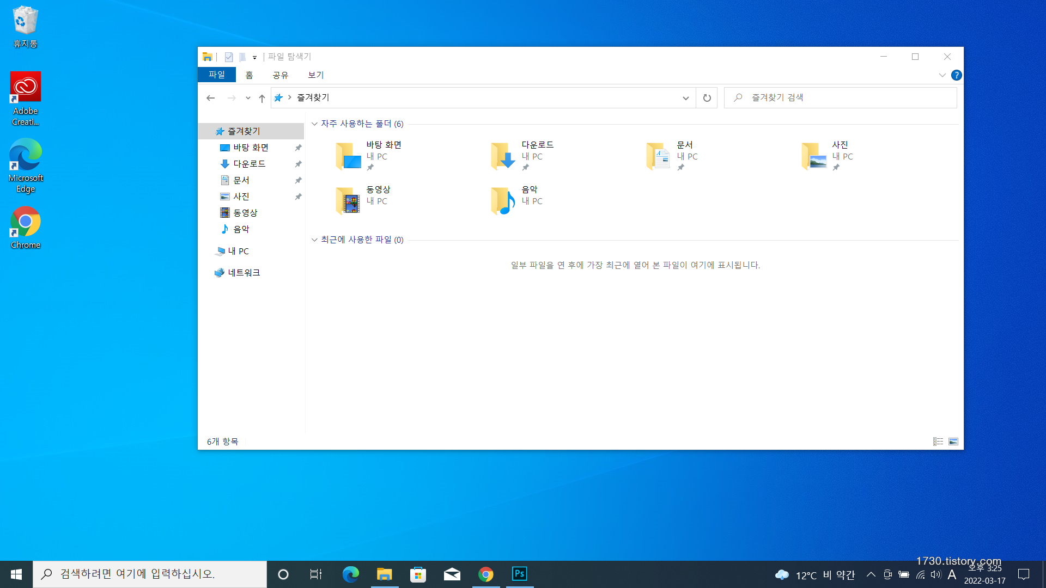Open the 파일 menu tab

216,75
